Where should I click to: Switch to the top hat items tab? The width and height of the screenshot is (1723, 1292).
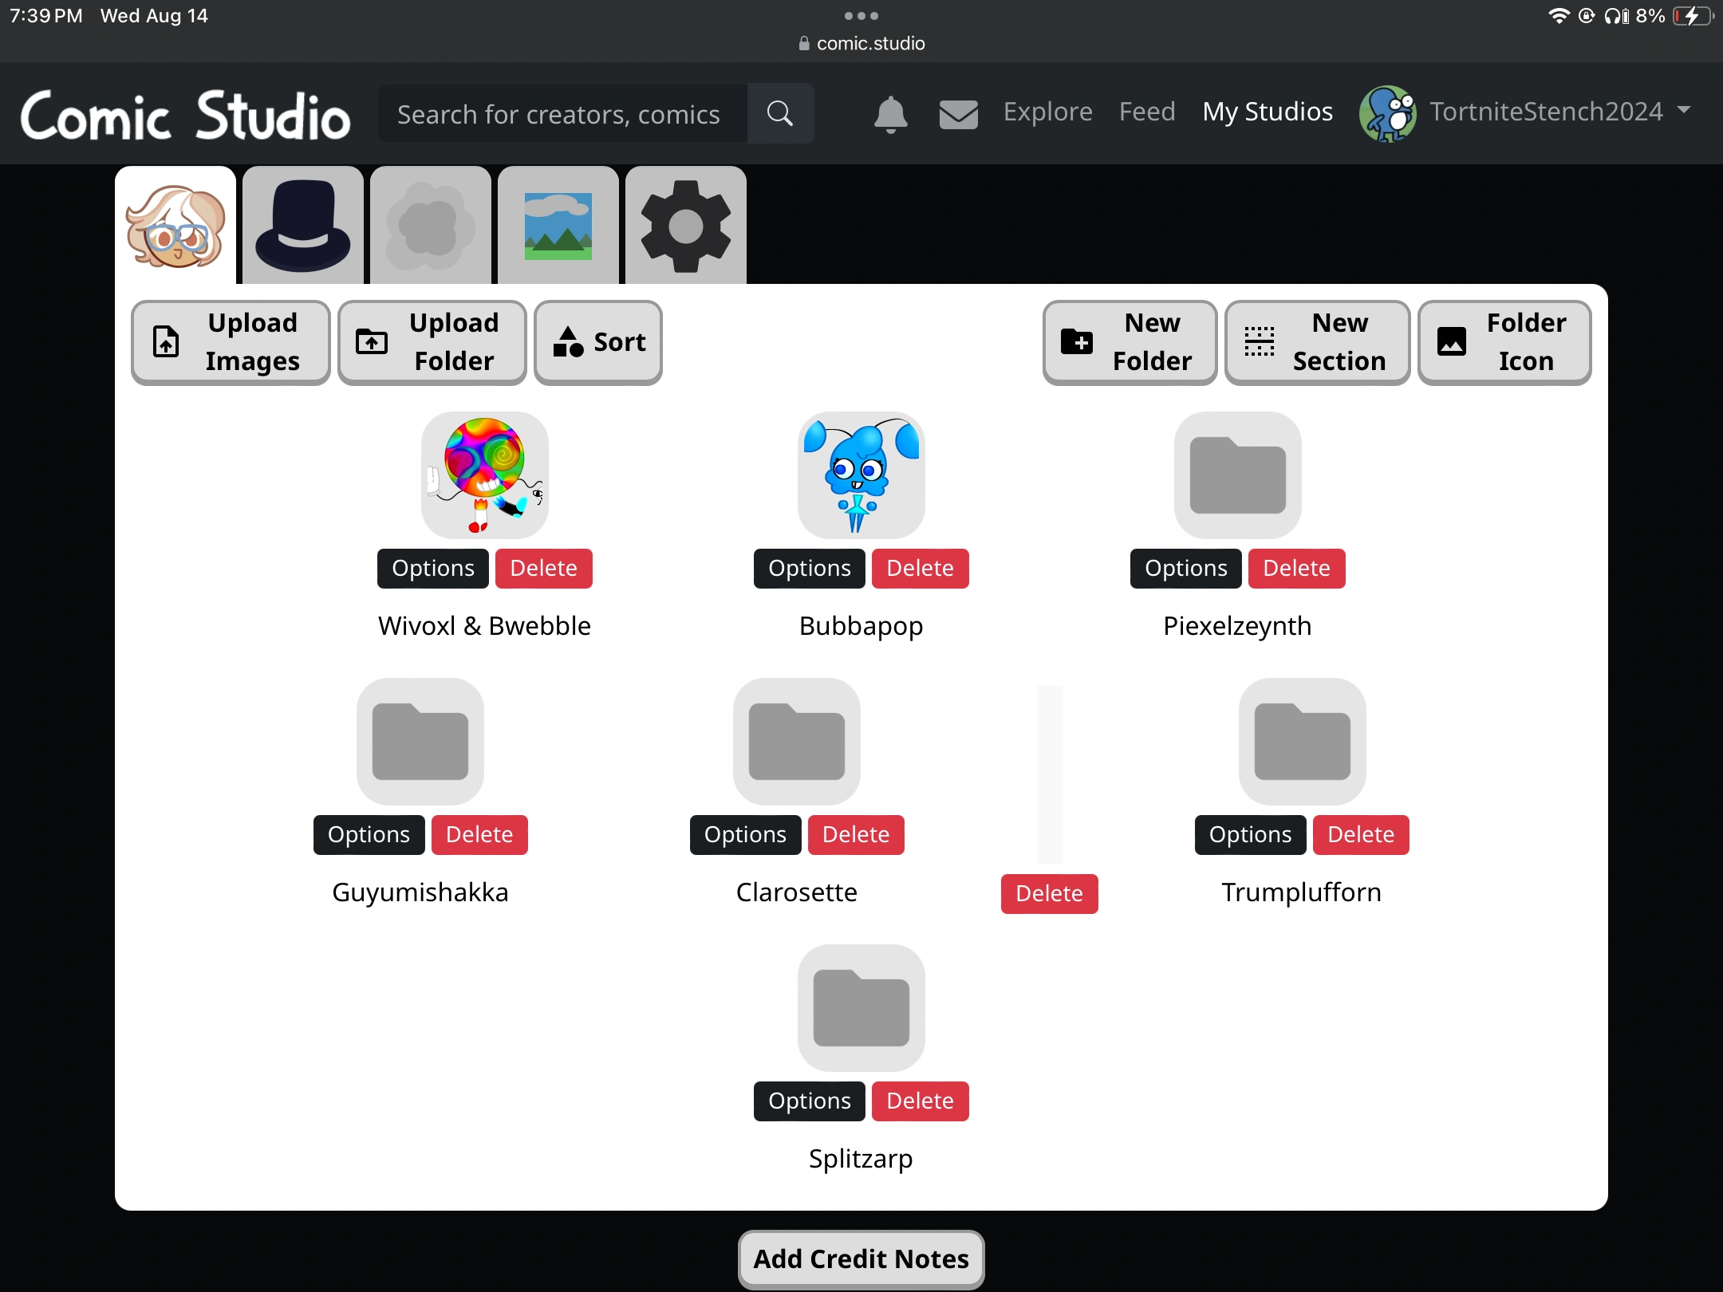[303, 226]
